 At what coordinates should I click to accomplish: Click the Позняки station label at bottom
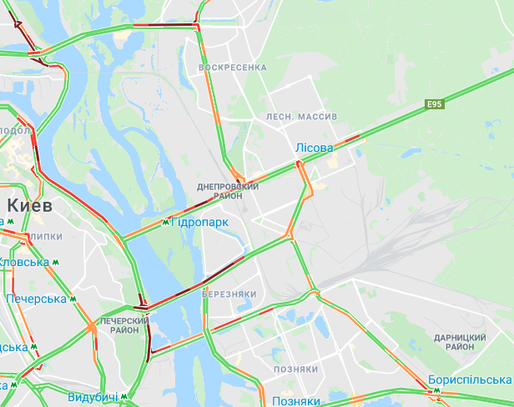pos(296,401)
